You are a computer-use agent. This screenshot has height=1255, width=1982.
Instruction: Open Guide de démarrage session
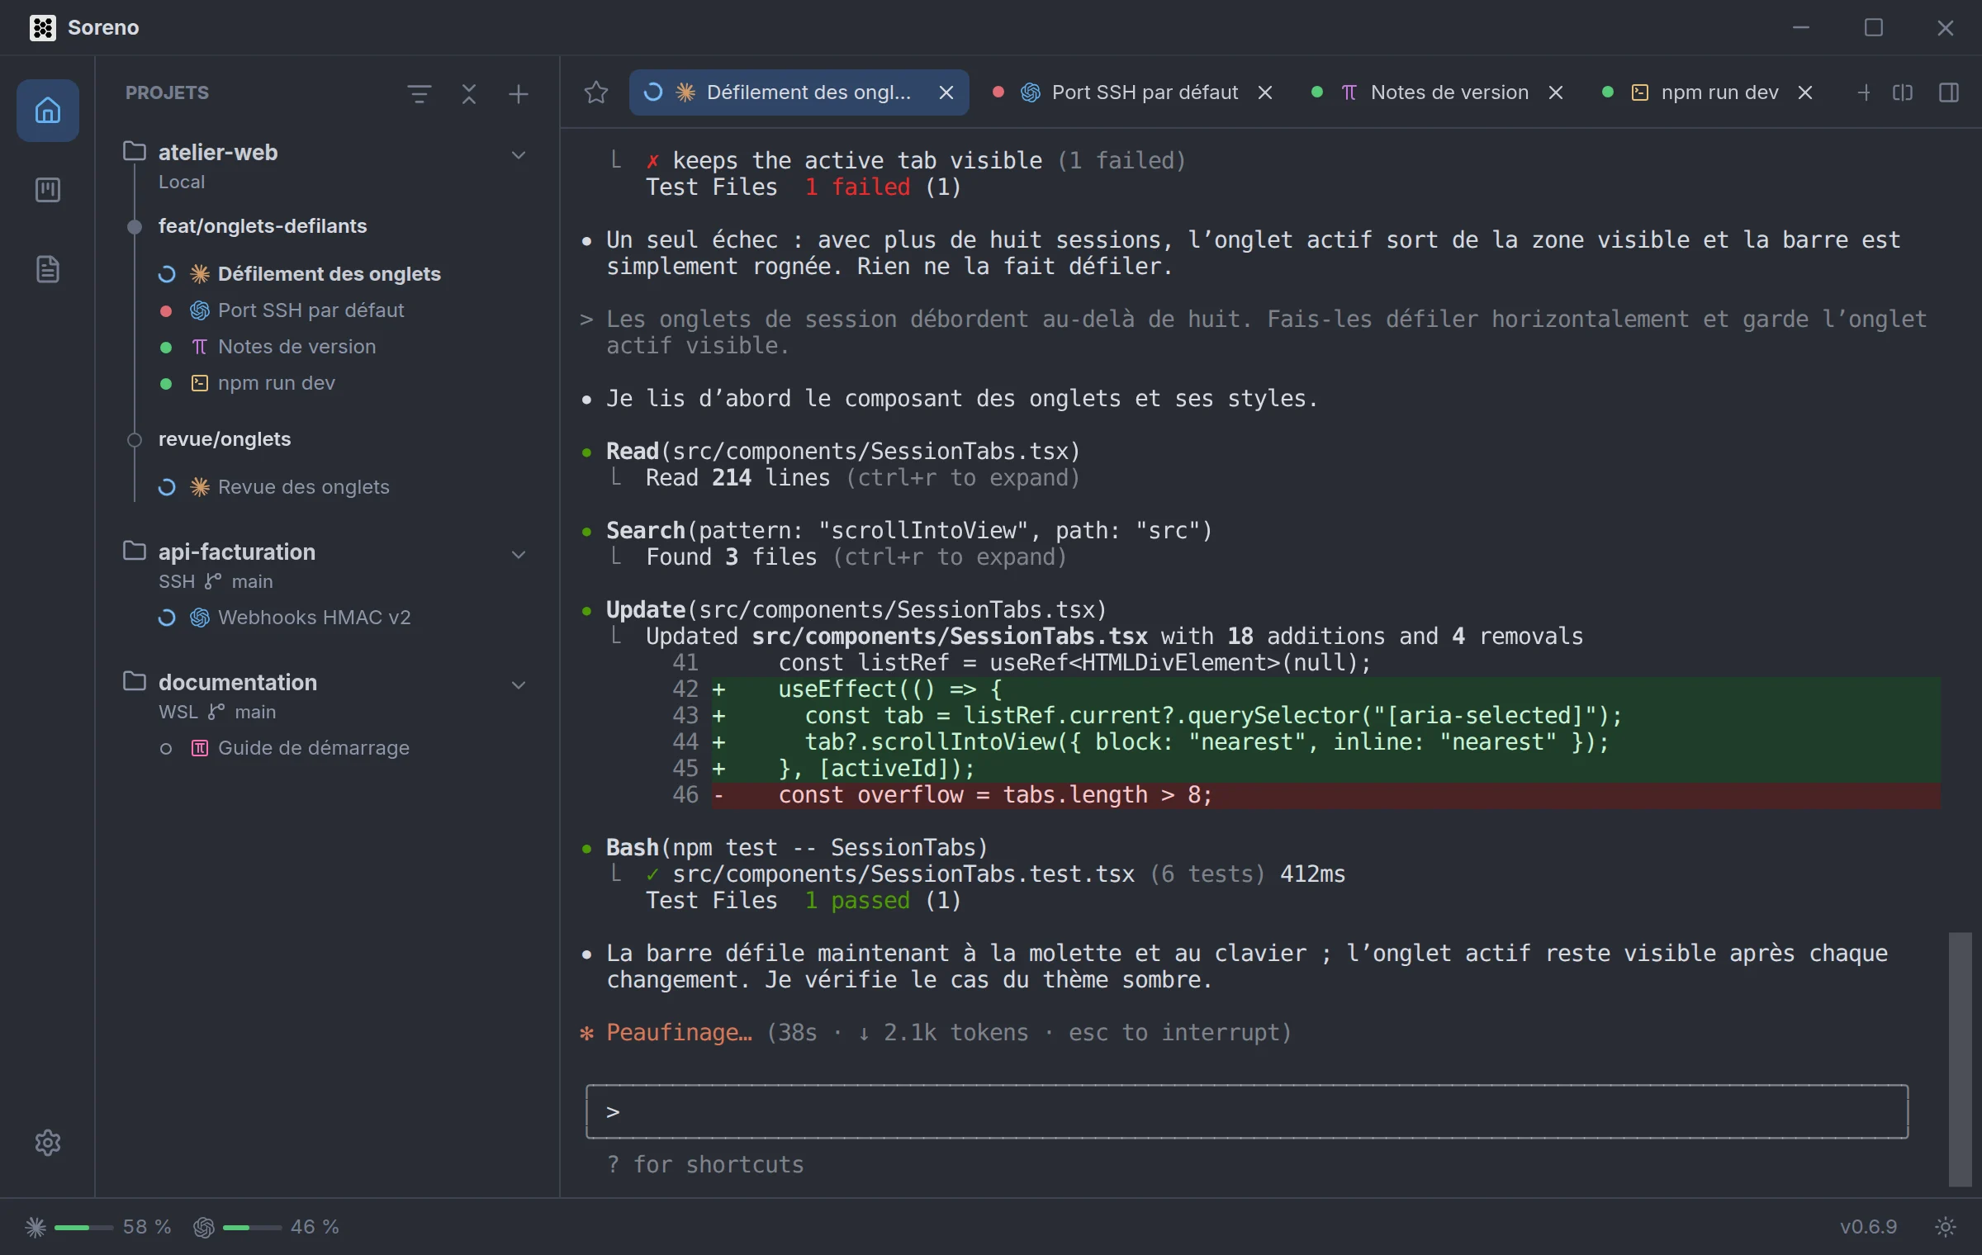pyautogui.click(x=313, y=748)
